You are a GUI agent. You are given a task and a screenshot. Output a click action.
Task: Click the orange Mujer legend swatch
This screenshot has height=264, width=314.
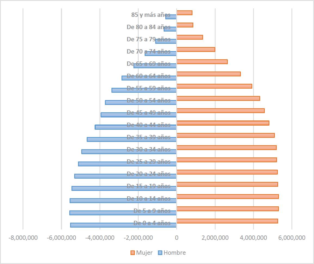pyautogui.click(x=132, y=253)
